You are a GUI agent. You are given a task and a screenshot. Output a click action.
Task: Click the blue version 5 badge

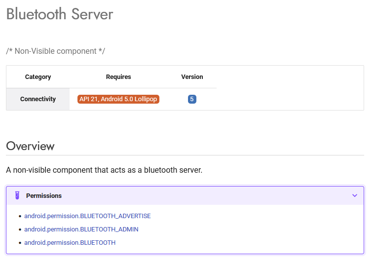192,99
